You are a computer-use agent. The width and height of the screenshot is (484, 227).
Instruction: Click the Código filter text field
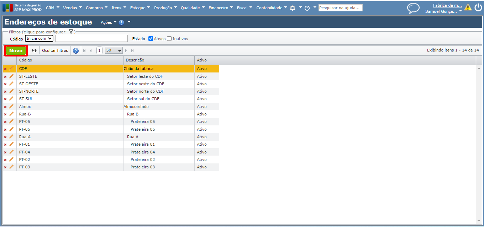[x=91, y=38]
